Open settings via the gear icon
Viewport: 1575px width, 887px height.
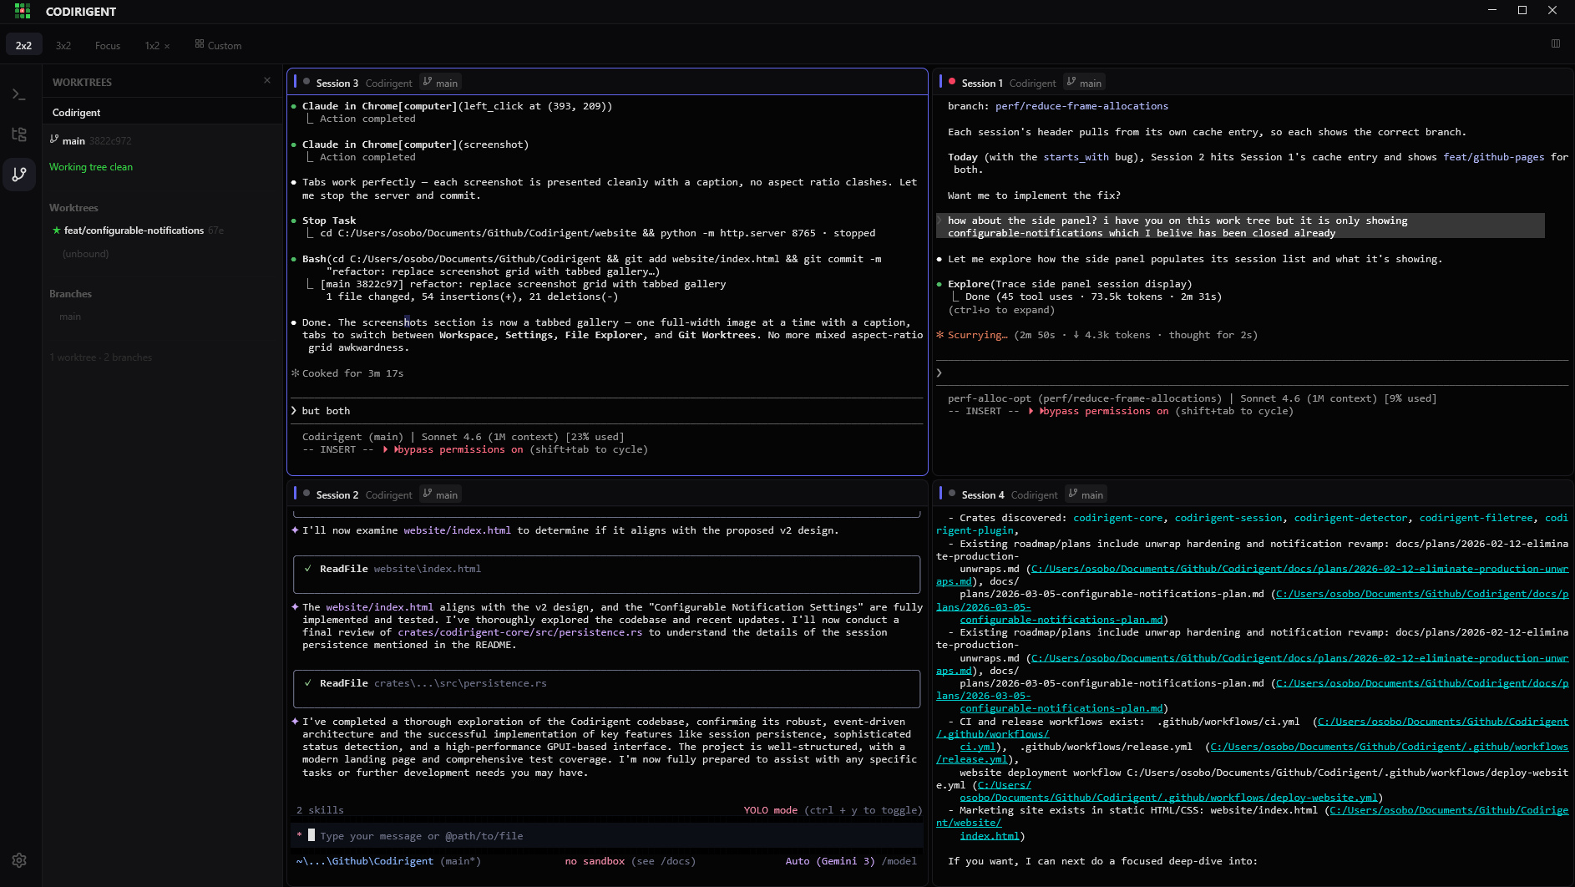tap(18, 860)
